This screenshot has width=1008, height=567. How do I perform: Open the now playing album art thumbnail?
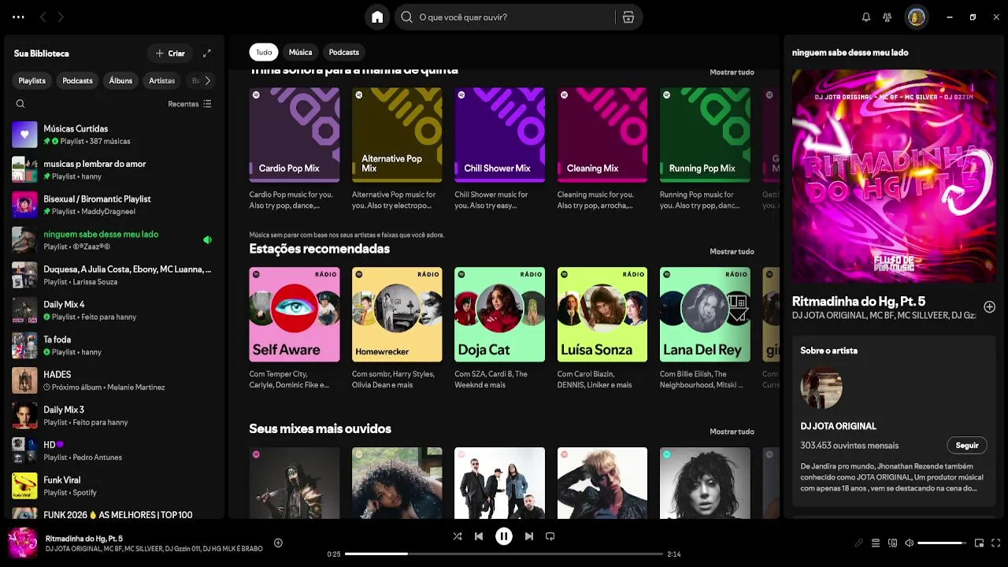click(x=23, y=543)
